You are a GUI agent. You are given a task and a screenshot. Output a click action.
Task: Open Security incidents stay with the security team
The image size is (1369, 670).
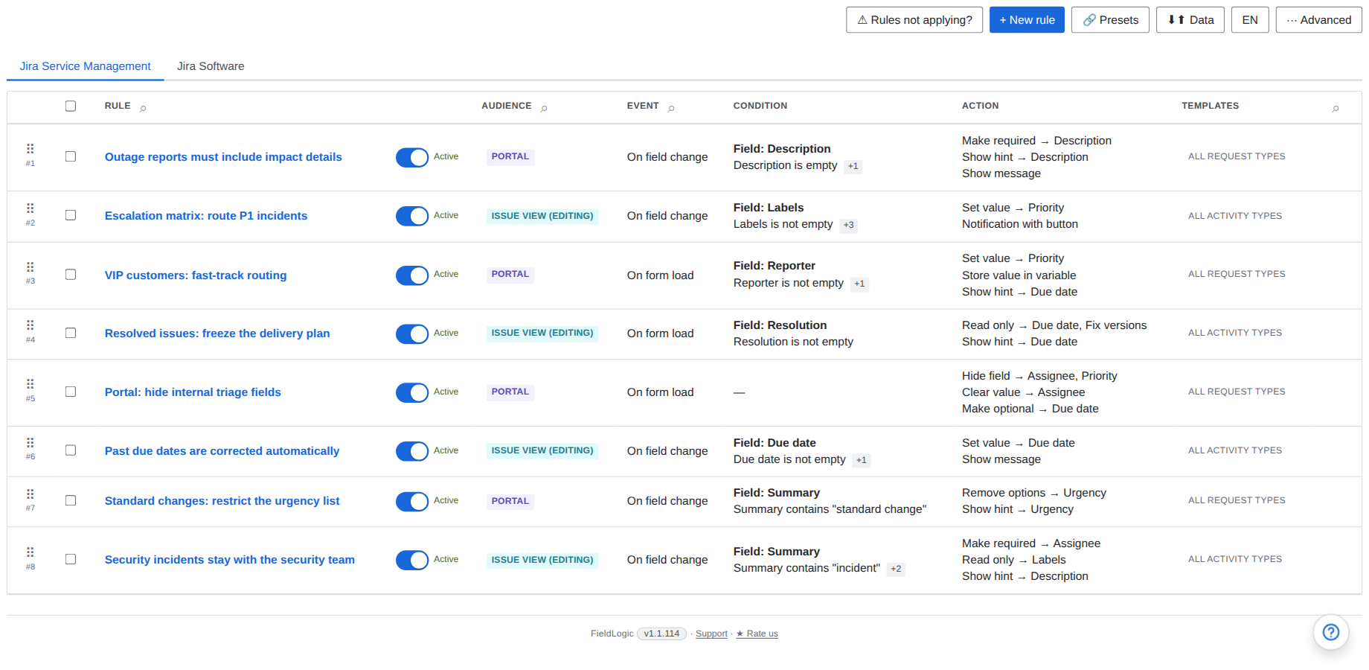point(230,560)
